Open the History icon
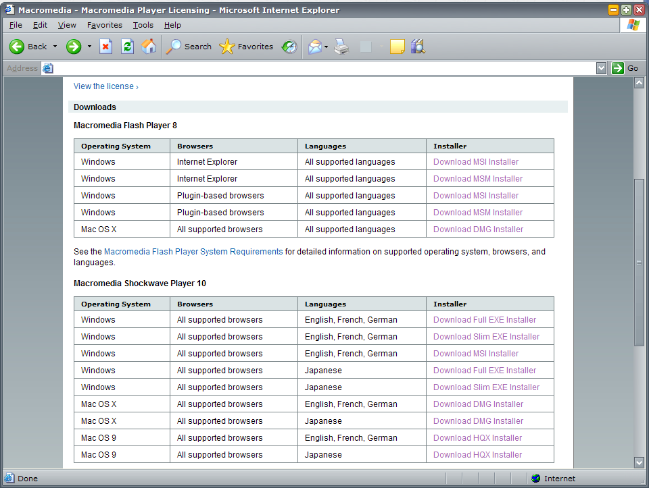Screen dimensions: 649x488 click(x=289, y=47)
